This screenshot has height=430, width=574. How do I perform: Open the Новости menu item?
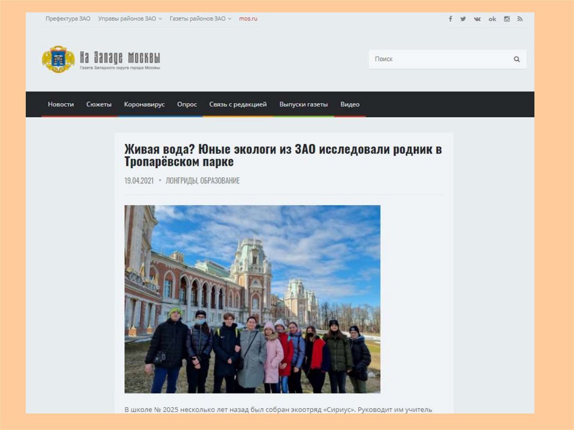click(x=61, y=104)
